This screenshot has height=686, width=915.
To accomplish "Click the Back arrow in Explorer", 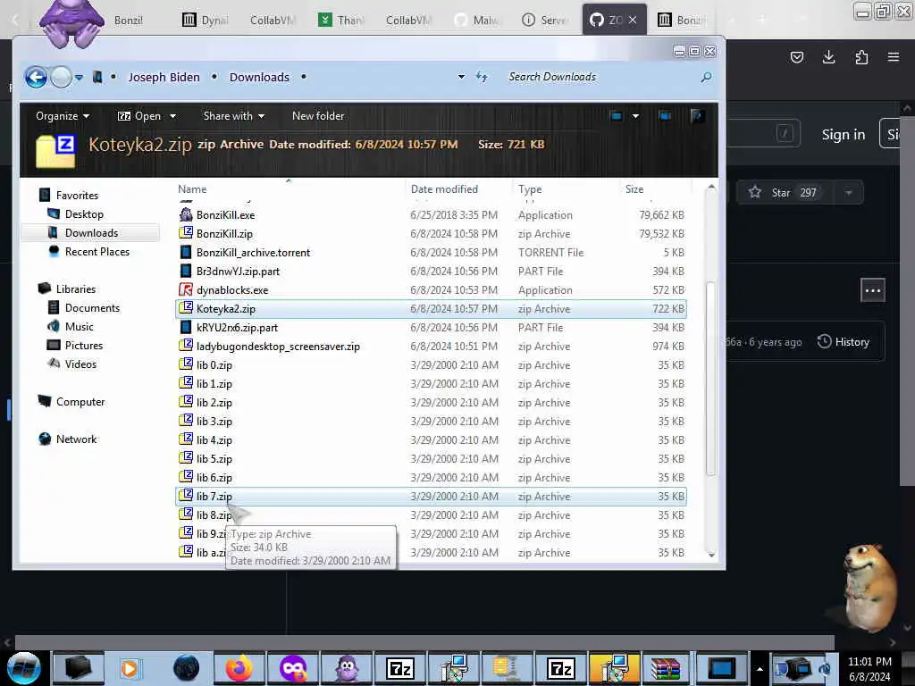I will point(36,77).
